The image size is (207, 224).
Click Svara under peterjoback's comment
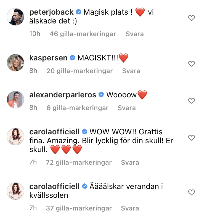click(x=135, y=34)
